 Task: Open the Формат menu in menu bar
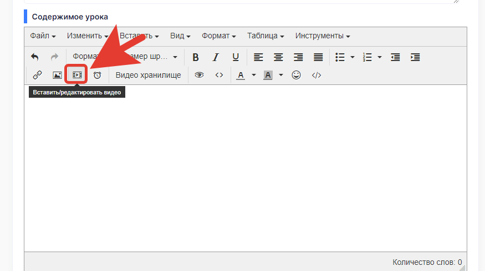coord(219,36)
